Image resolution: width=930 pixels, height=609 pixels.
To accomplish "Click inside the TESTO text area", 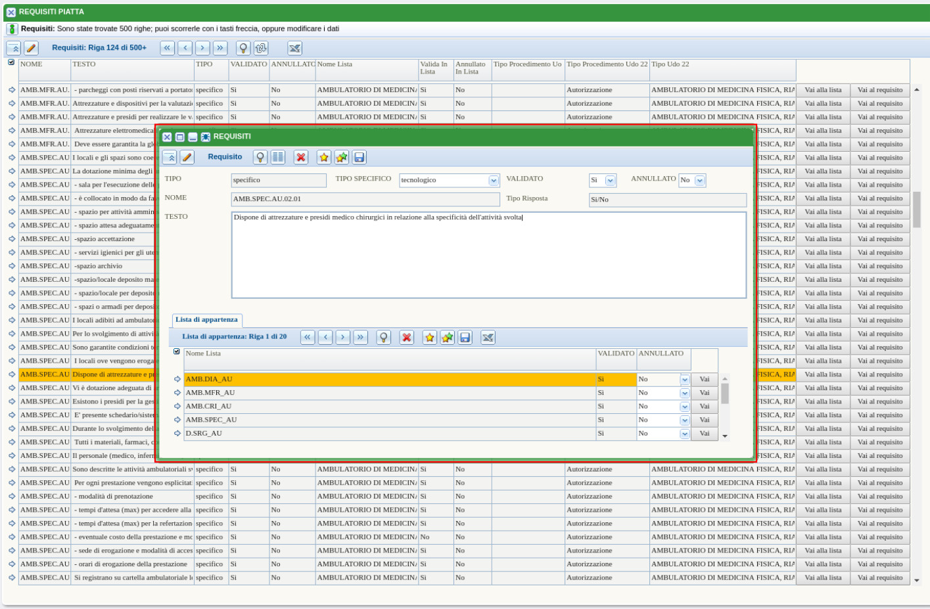I will pyautogui.click(x=488, y=256).
